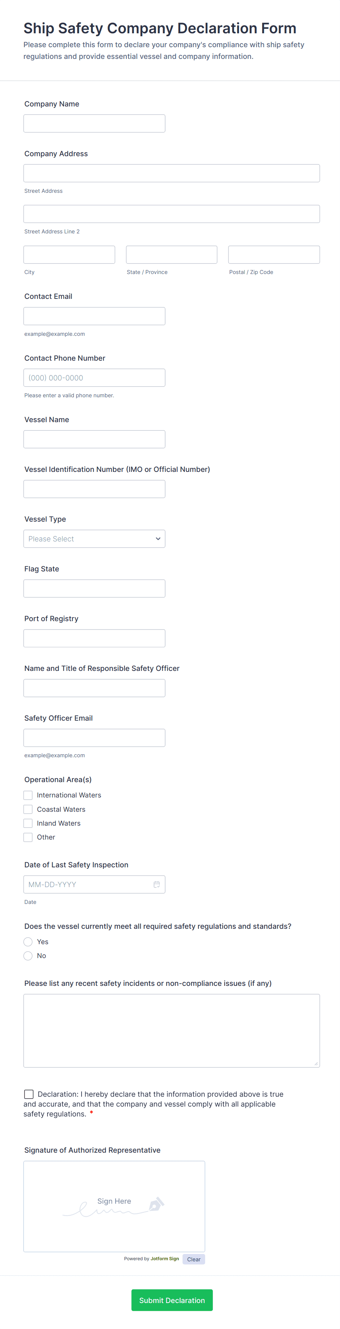Click the Contact Phone Number field

tap(94, 378)
